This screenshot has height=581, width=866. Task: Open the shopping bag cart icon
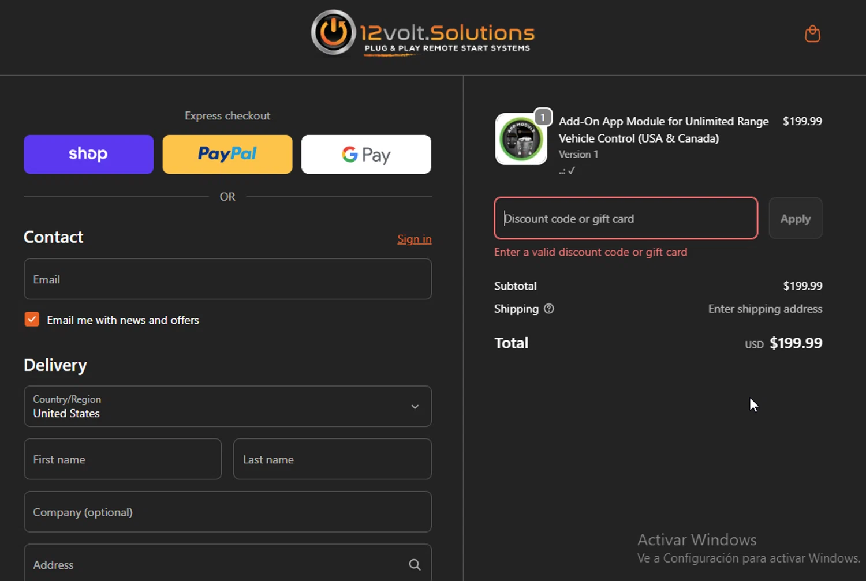[812, 34]
